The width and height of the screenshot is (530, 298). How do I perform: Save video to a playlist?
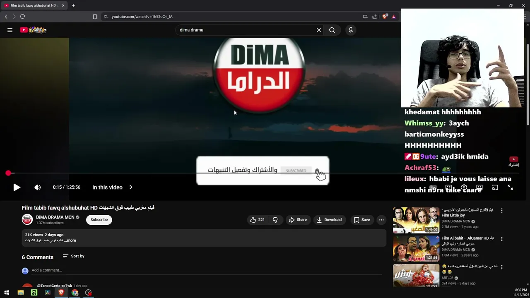[362, 220]
